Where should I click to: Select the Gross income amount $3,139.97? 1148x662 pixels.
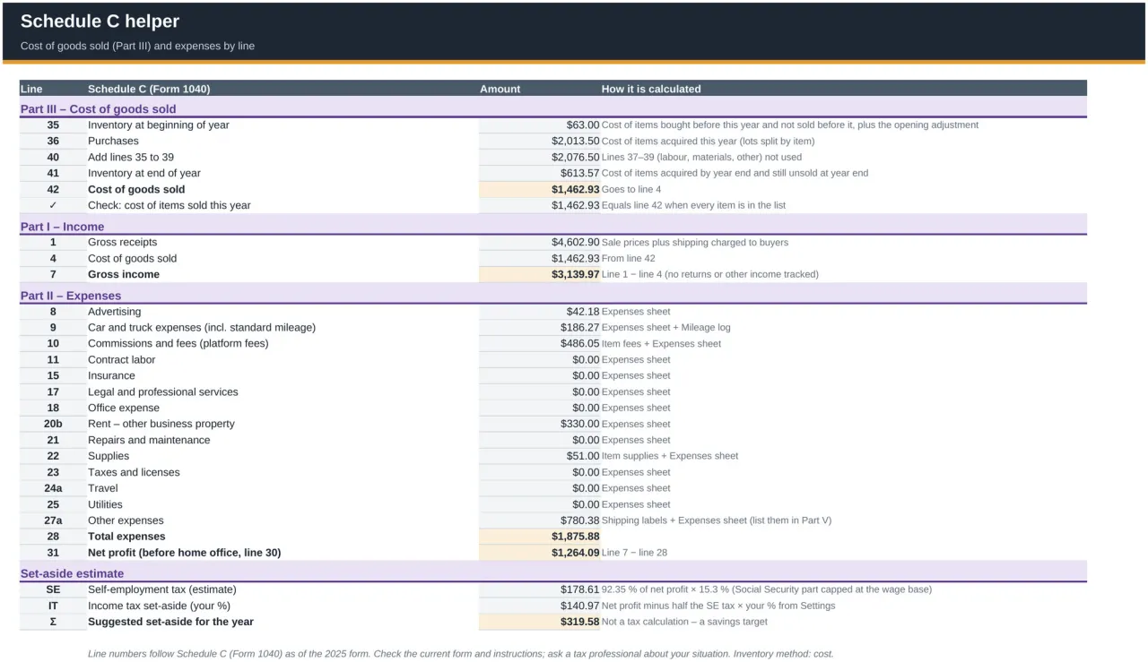[x=539, y=275]
